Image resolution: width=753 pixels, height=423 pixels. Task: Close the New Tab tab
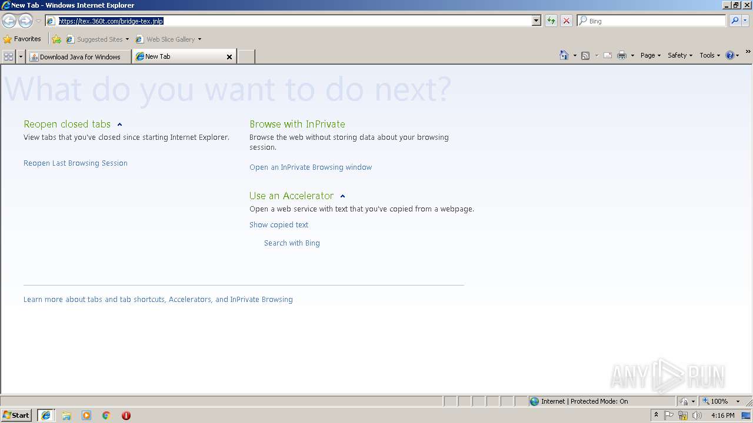click(229, 57)
